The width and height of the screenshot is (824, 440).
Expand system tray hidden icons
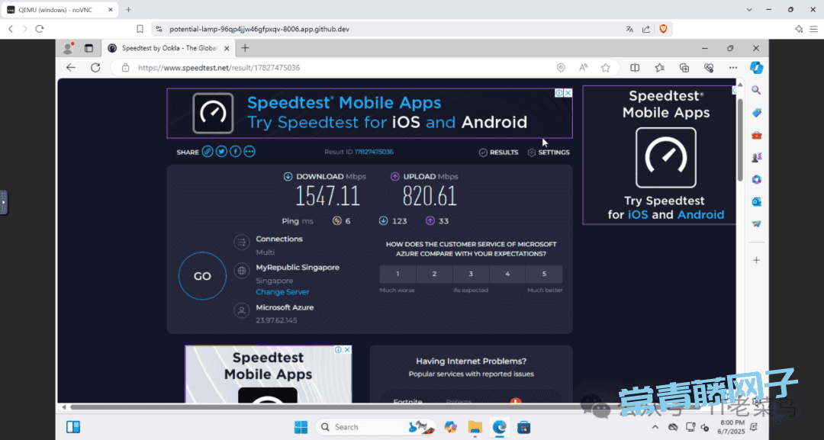(655, 427)
